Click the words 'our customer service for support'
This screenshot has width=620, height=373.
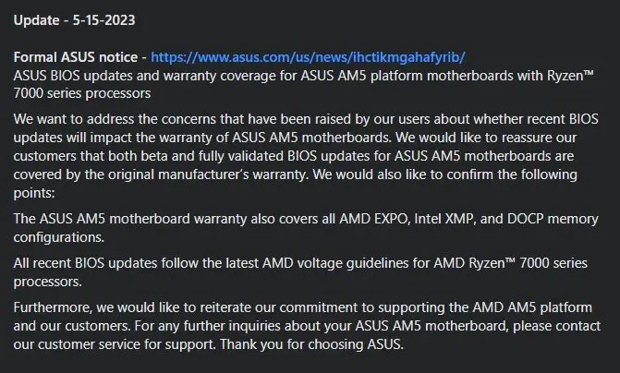click(x=115, y=344)
